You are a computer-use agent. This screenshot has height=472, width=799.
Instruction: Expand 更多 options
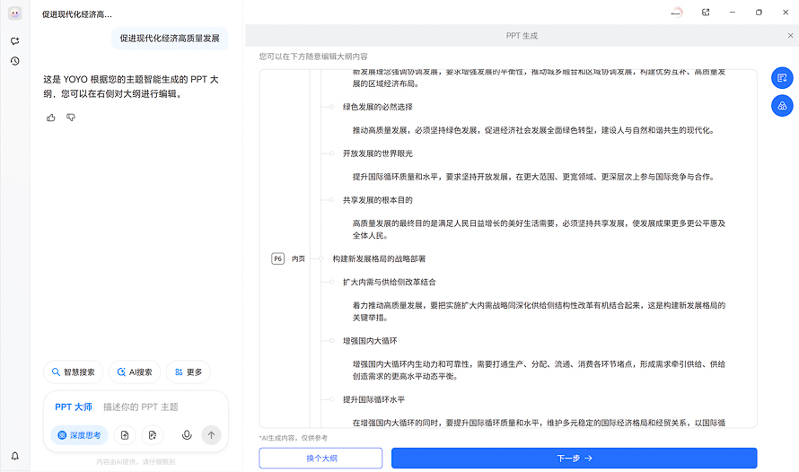coord(189,372)
